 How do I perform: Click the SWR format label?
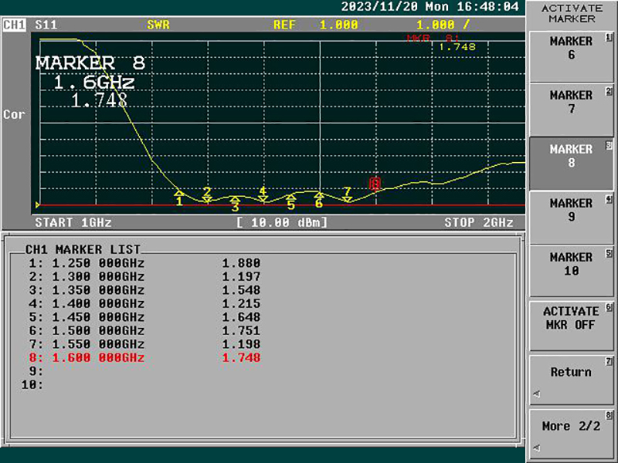[158, 25]
